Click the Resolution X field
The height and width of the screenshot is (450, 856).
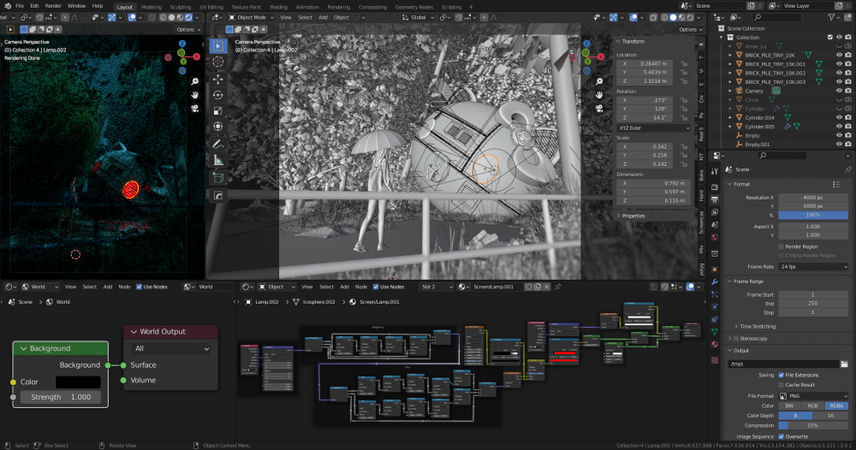coord(813,197)
